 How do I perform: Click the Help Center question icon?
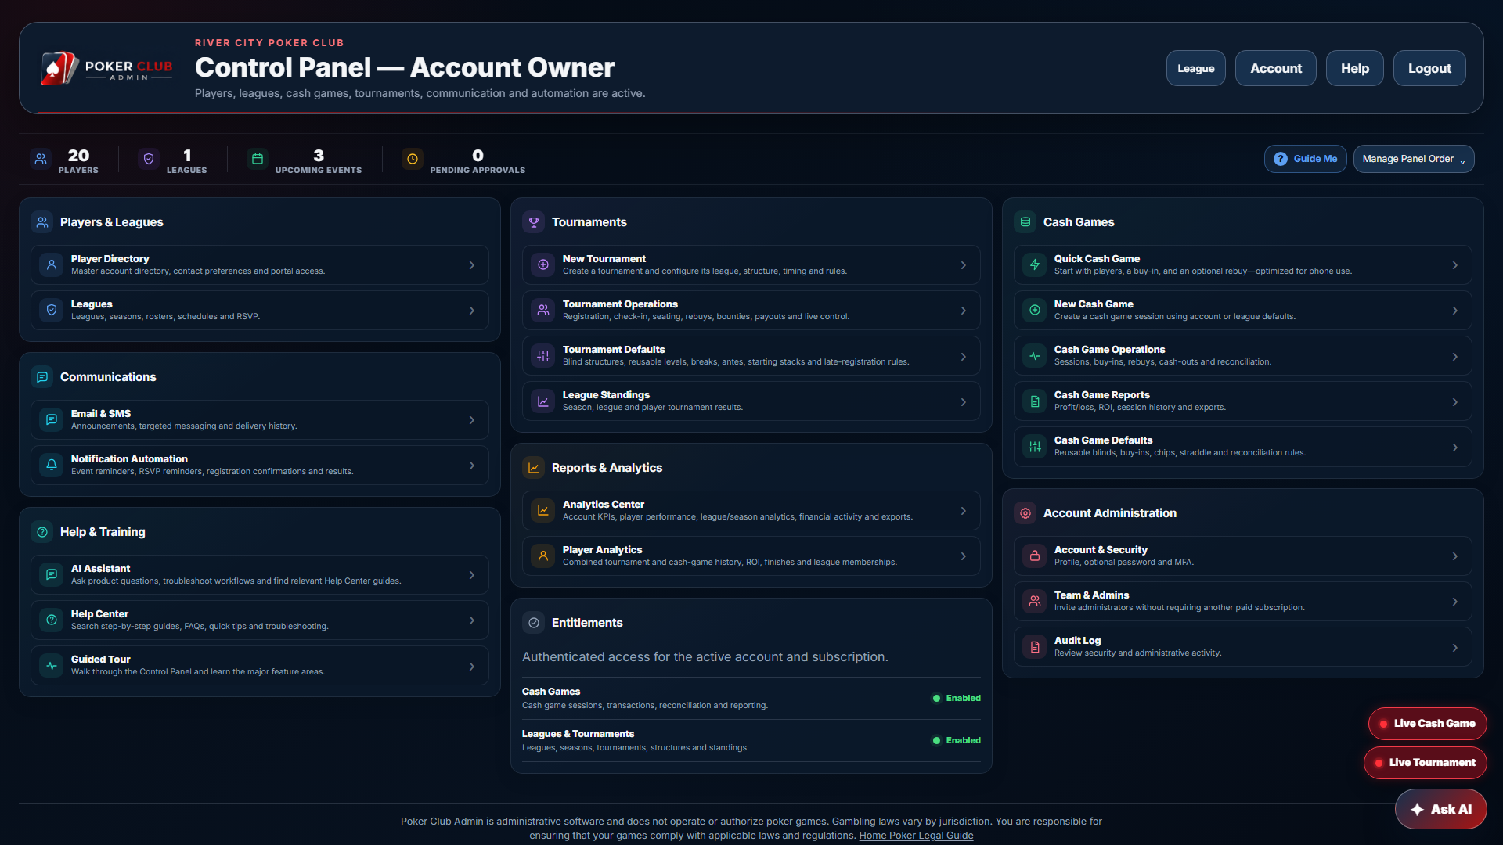click(x=52, y=620)
